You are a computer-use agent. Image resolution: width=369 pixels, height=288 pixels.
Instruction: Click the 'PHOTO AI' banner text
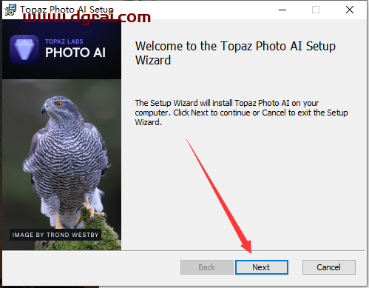[x=75, y=53]
